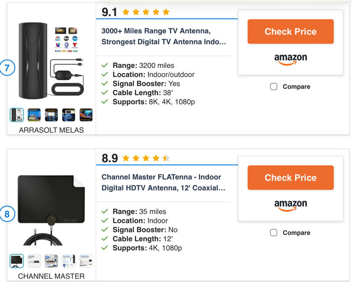Screen dimensions: 352x282
Task: Tick the Compare checkbox for Arrasolt Melas antenna
Action: click(274, 86)
